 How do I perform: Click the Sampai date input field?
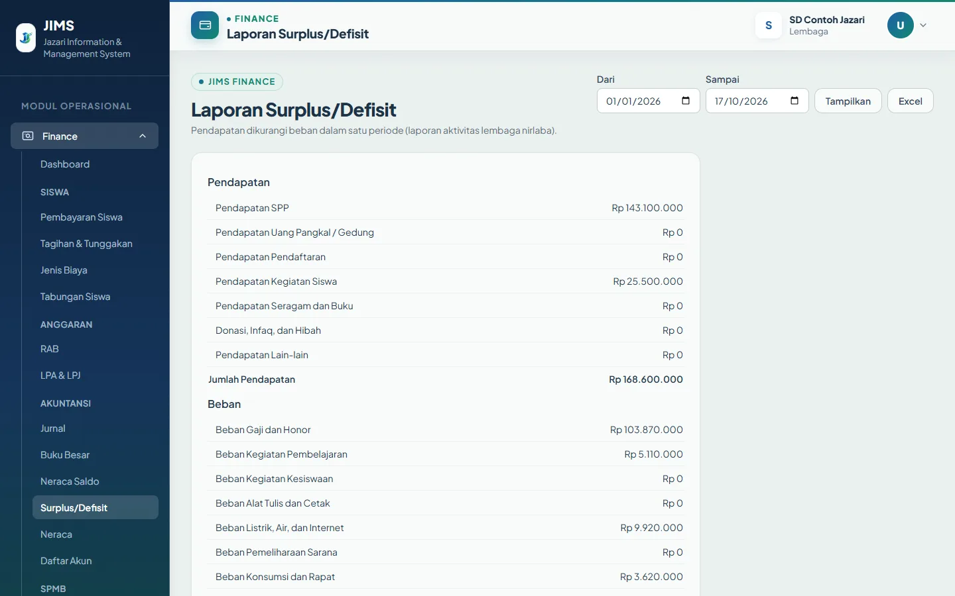pos(757,101)
